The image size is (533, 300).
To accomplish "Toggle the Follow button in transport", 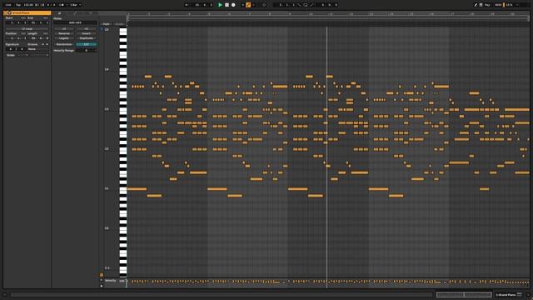I will coord(187,5).
